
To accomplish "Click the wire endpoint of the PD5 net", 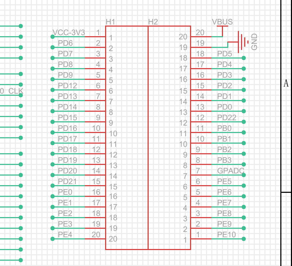I will click(244, 58).
